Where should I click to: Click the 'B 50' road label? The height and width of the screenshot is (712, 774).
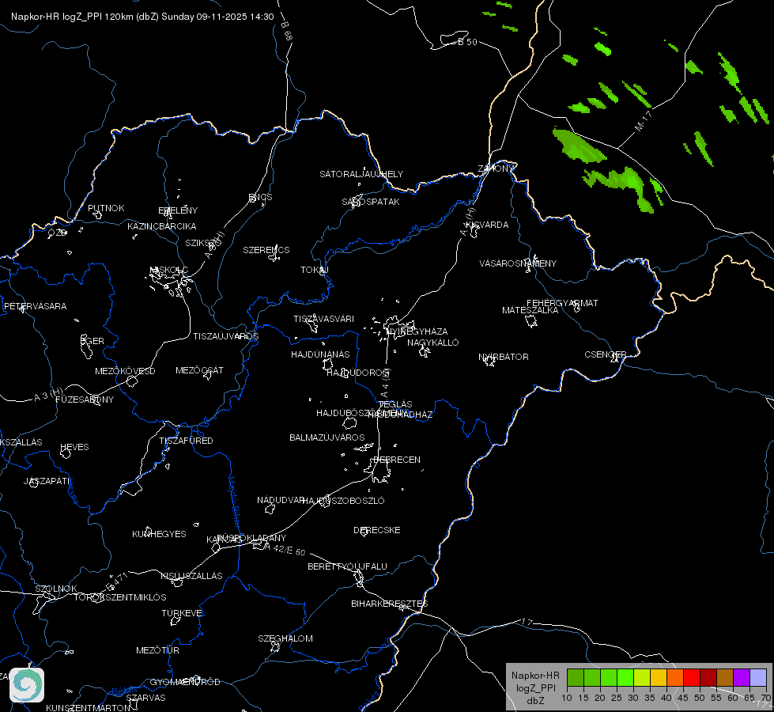coord(467,42)
